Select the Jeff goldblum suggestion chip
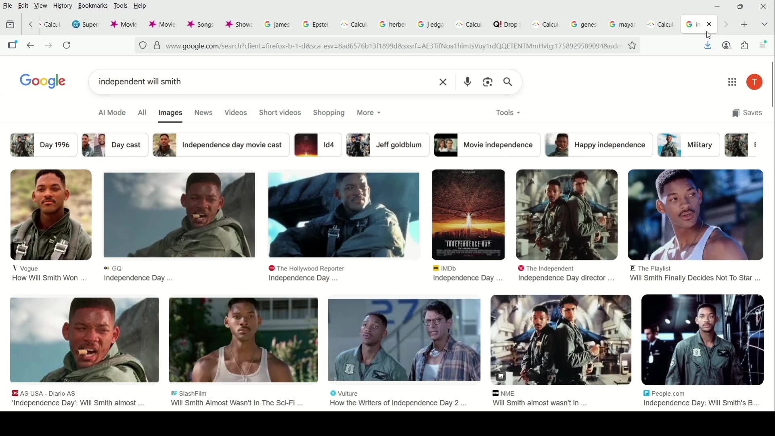The image size is (775, 436). [388, 145]
